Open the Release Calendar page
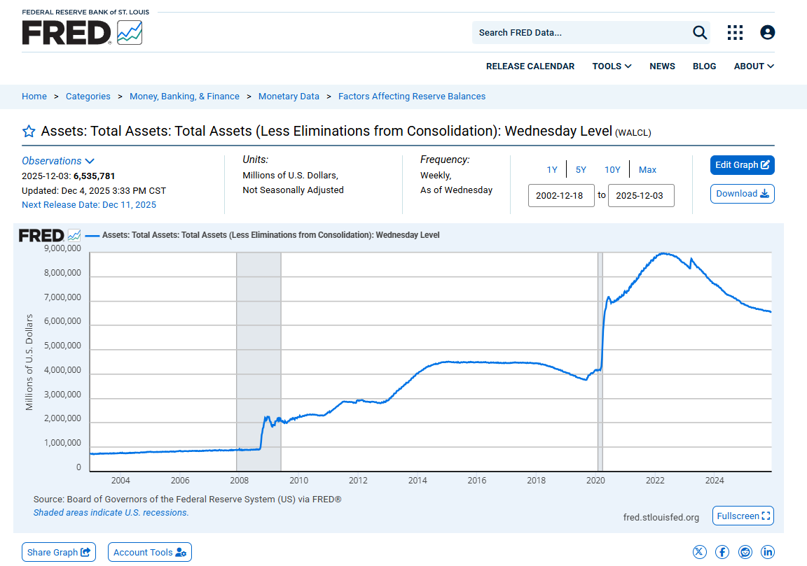 tap(530, 66)
